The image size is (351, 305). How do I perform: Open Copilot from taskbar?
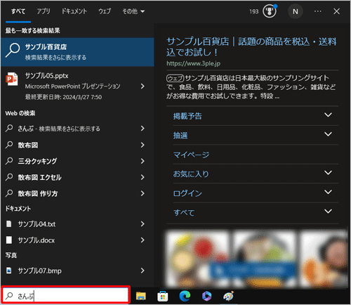click(x=206, y=296)
